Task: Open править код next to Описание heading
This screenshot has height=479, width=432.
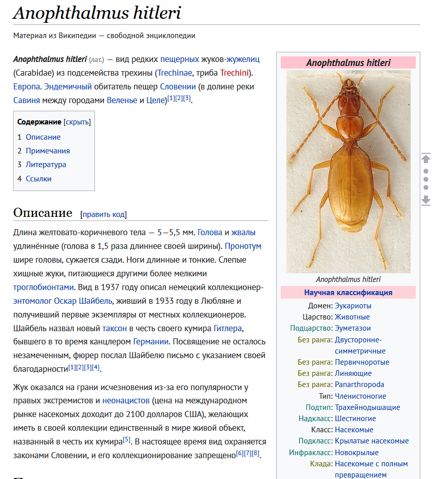Action: (x=104, y=214)
